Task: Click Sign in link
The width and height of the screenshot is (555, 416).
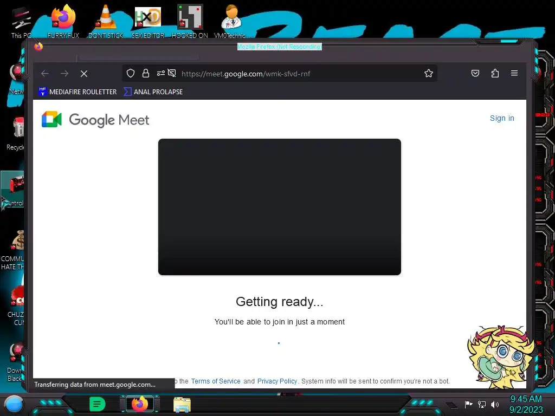Action: coord(502,118)
